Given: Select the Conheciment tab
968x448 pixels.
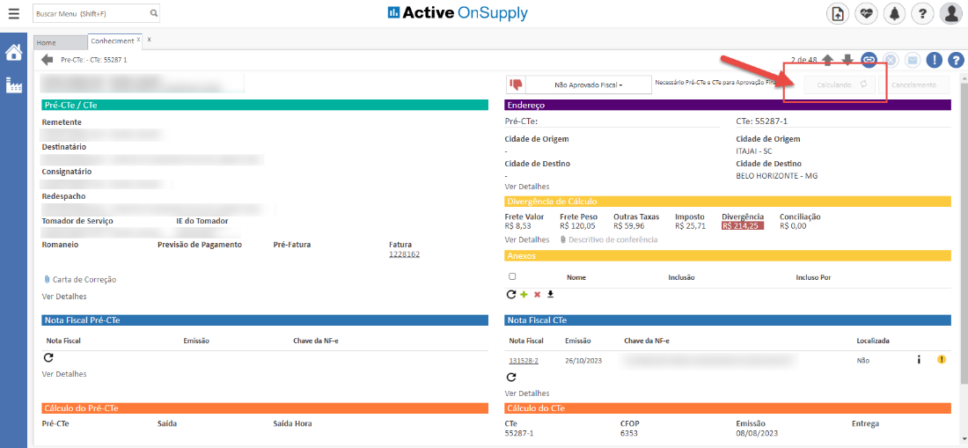Looking at the screenshot, I should (x=112, y=41).
